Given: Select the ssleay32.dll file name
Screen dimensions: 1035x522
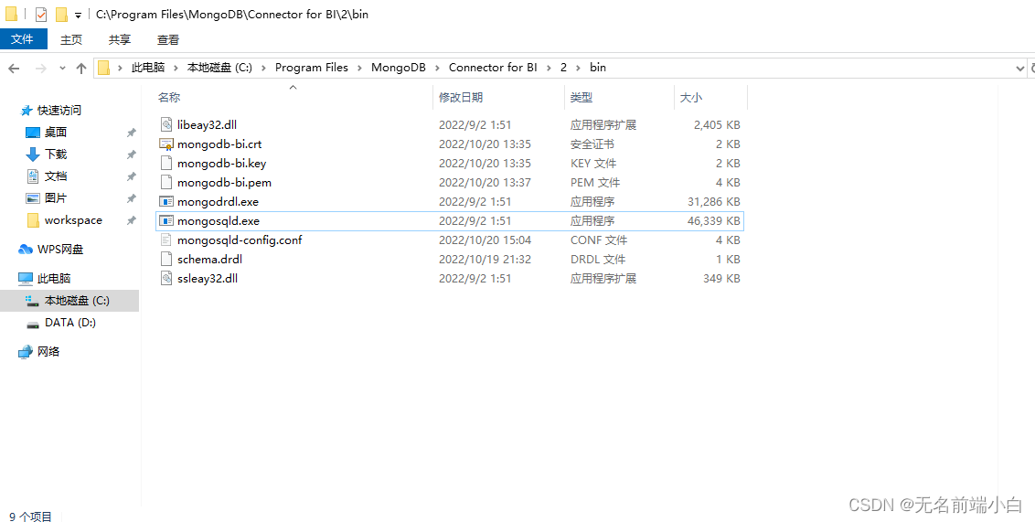Looking at the screenshot, I should pos(208,278).
